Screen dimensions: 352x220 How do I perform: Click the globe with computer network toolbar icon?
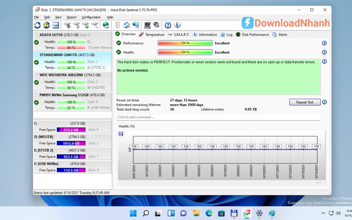click(x=136, y=25)
